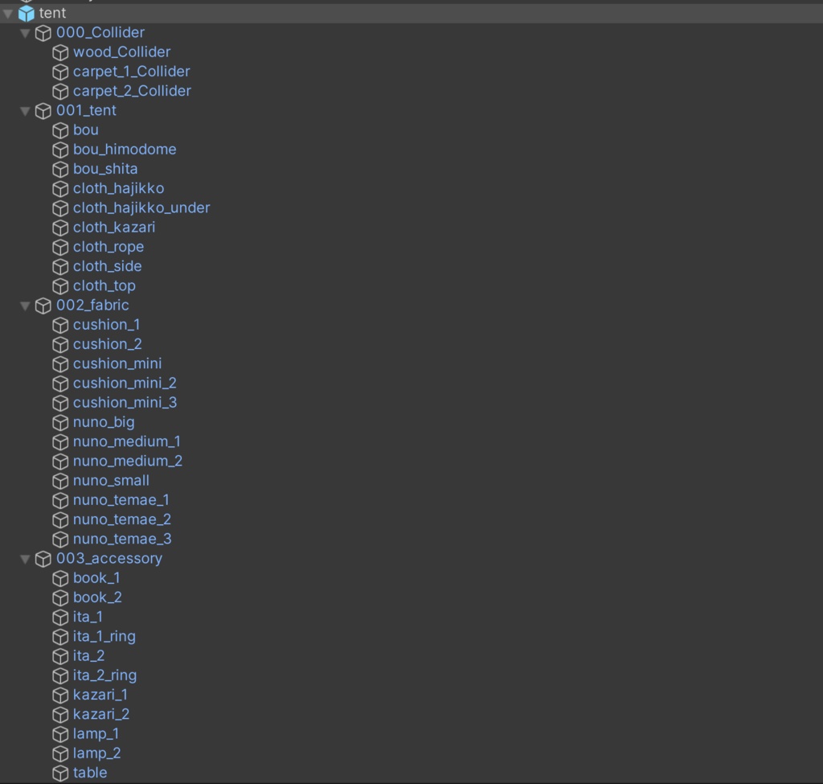
Task: Select the 003_accessory object
Action: (x=109, y=558)
